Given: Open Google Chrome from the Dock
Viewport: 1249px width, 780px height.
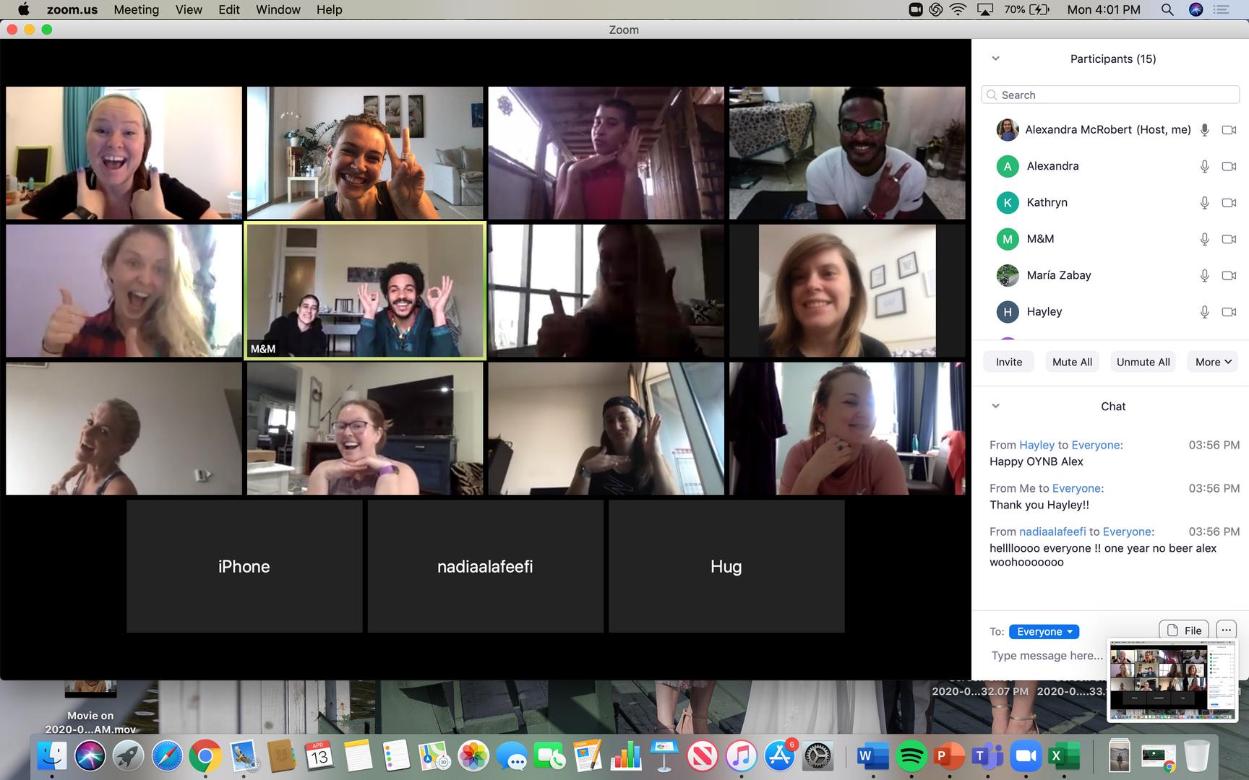Looking at the screenshot, I should coord(205,756).
